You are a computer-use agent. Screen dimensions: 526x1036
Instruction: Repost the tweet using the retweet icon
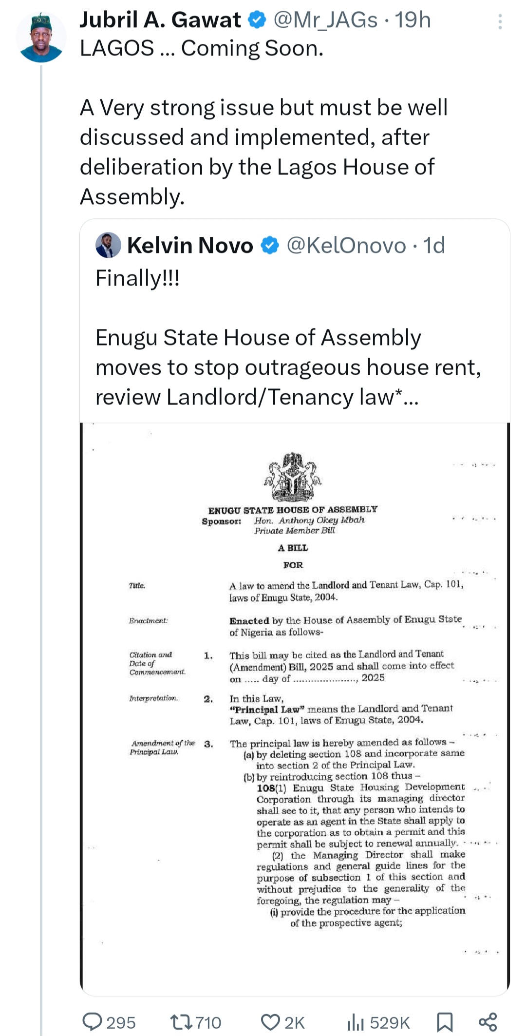click(181, 1021)
